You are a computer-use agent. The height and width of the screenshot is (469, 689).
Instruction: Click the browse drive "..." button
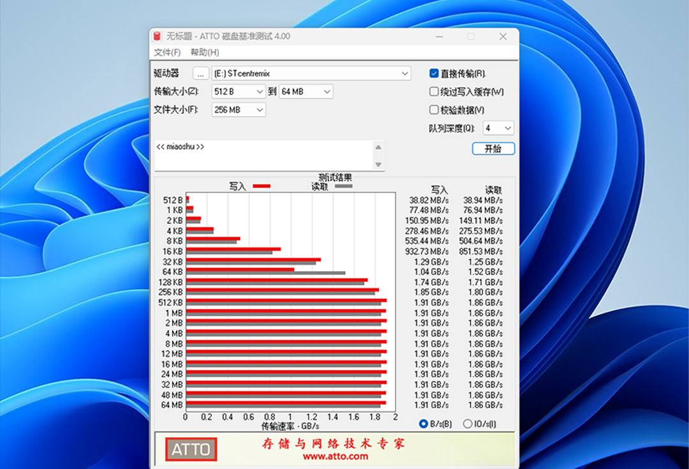coord(200,73)
